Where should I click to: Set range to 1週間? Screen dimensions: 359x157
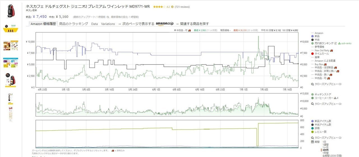click(x=325, y=145)
